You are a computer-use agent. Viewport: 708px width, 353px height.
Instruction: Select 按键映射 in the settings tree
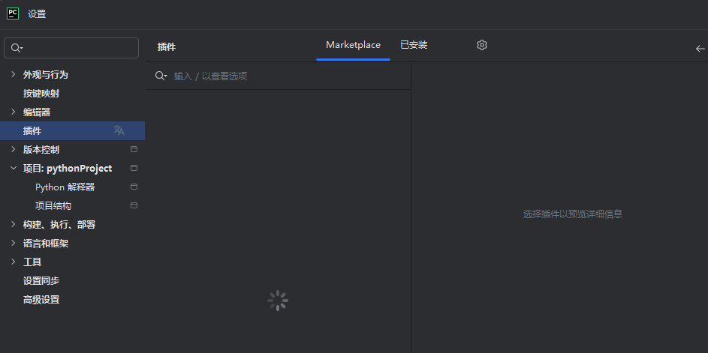click(x=41, y=94)
